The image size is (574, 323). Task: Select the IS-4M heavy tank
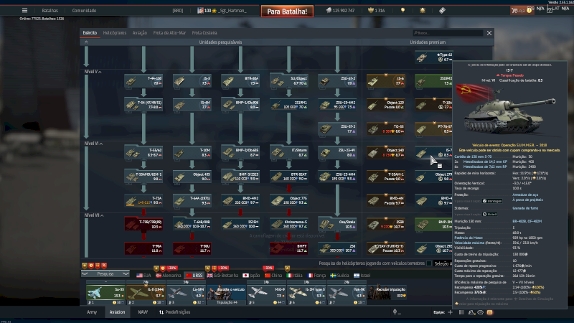192,105
